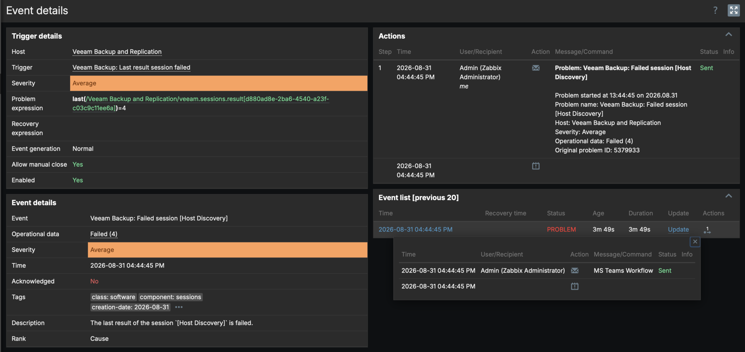Click 'Original problem ID: 5379933' text
This screenshot has width=745, height=352.
pyautogui.click(x=597, y=150)
